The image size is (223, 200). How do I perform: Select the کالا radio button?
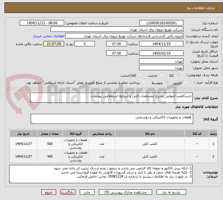pyautogui.click(x=178, y=75)
